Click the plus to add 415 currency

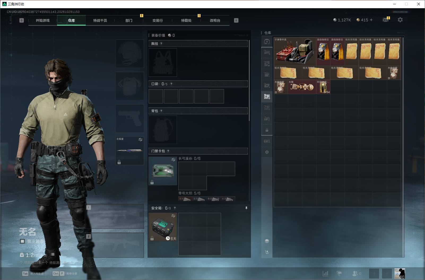click(x=371, y=20)
